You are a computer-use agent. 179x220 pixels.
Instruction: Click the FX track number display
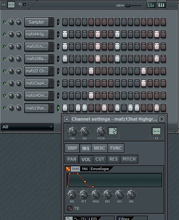[x=156, y=131]
